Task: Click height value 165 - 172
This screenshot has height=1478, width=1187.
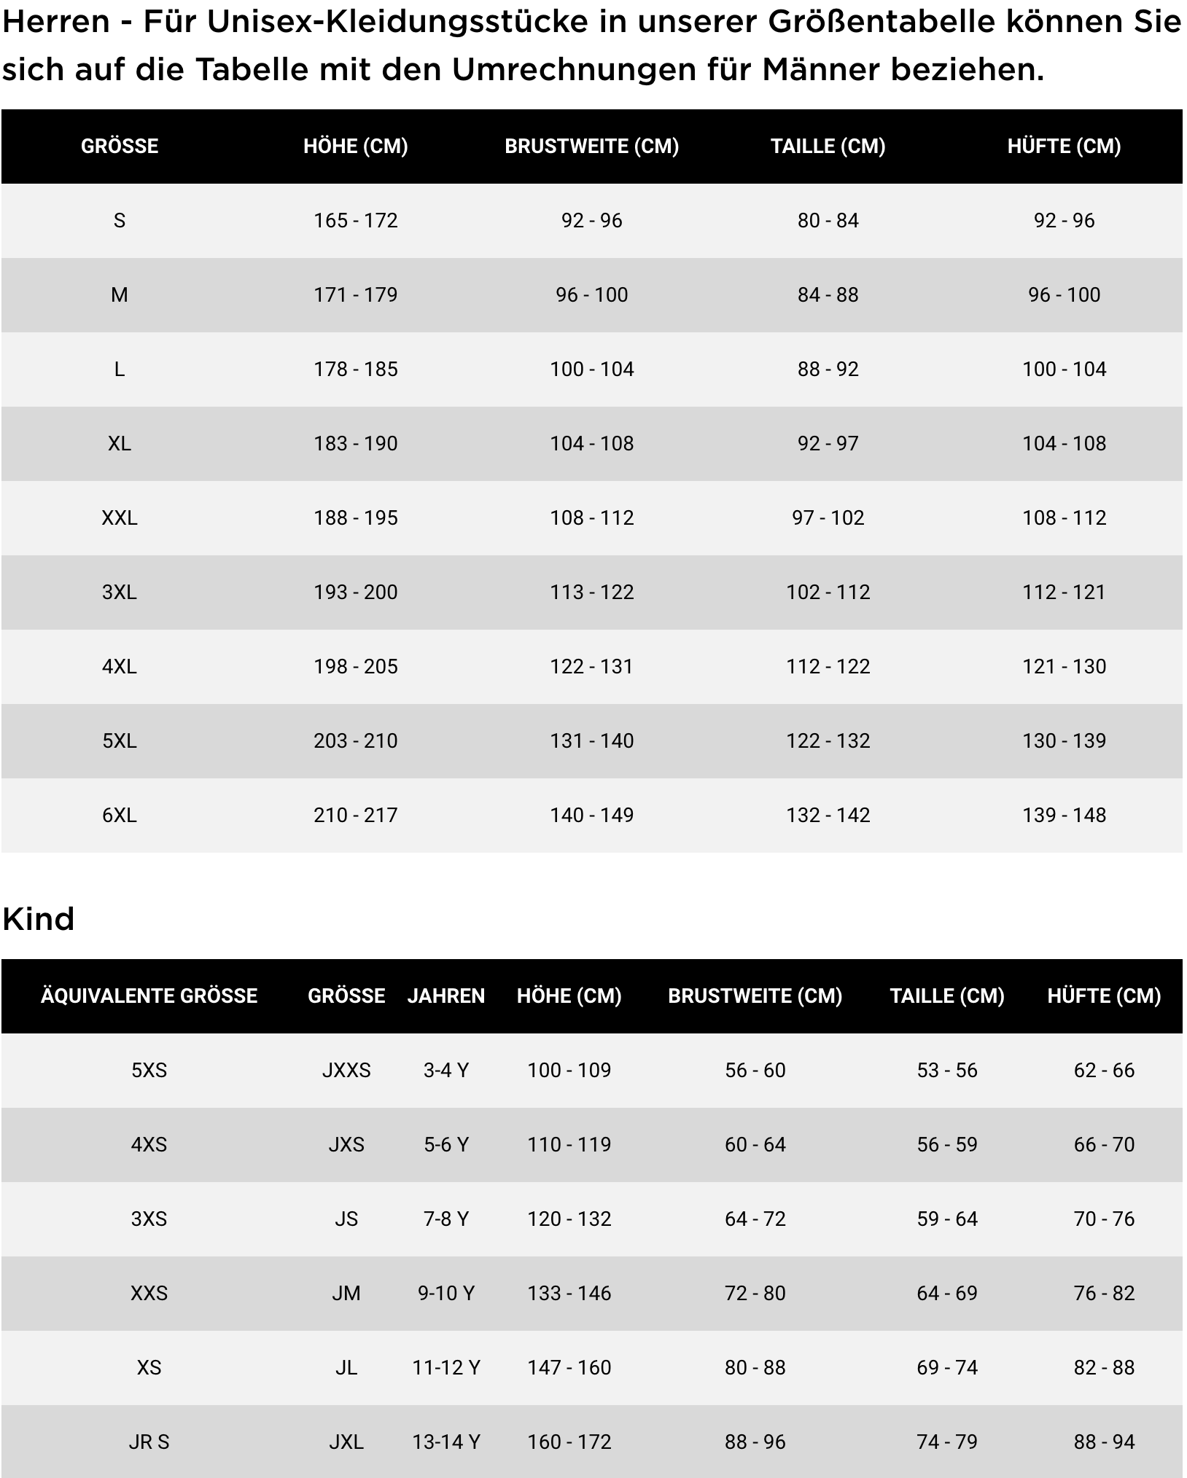Action: tap(356, 221)
